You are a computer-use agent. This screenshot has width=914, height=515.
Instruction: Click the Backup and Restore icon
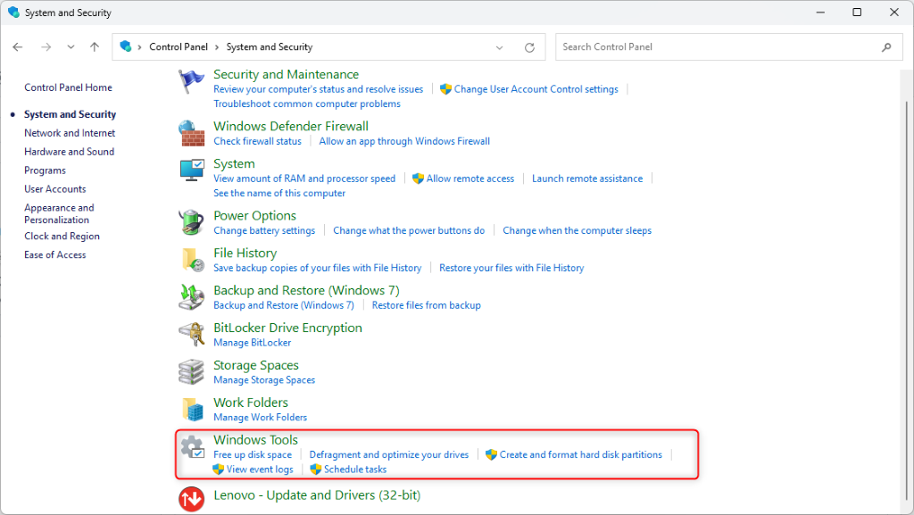click(x=191, y=297)
